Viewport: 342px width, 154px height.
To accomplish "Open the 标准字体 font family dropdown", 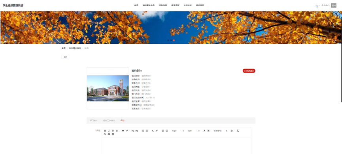I will coord(220,131).
